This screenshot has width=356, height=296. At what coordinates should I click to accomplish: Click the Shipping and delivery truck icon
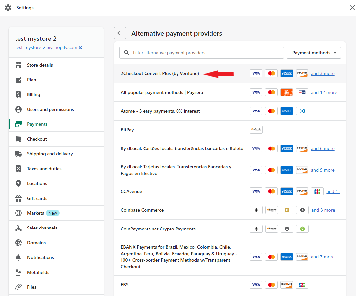(x=19, y=154)
